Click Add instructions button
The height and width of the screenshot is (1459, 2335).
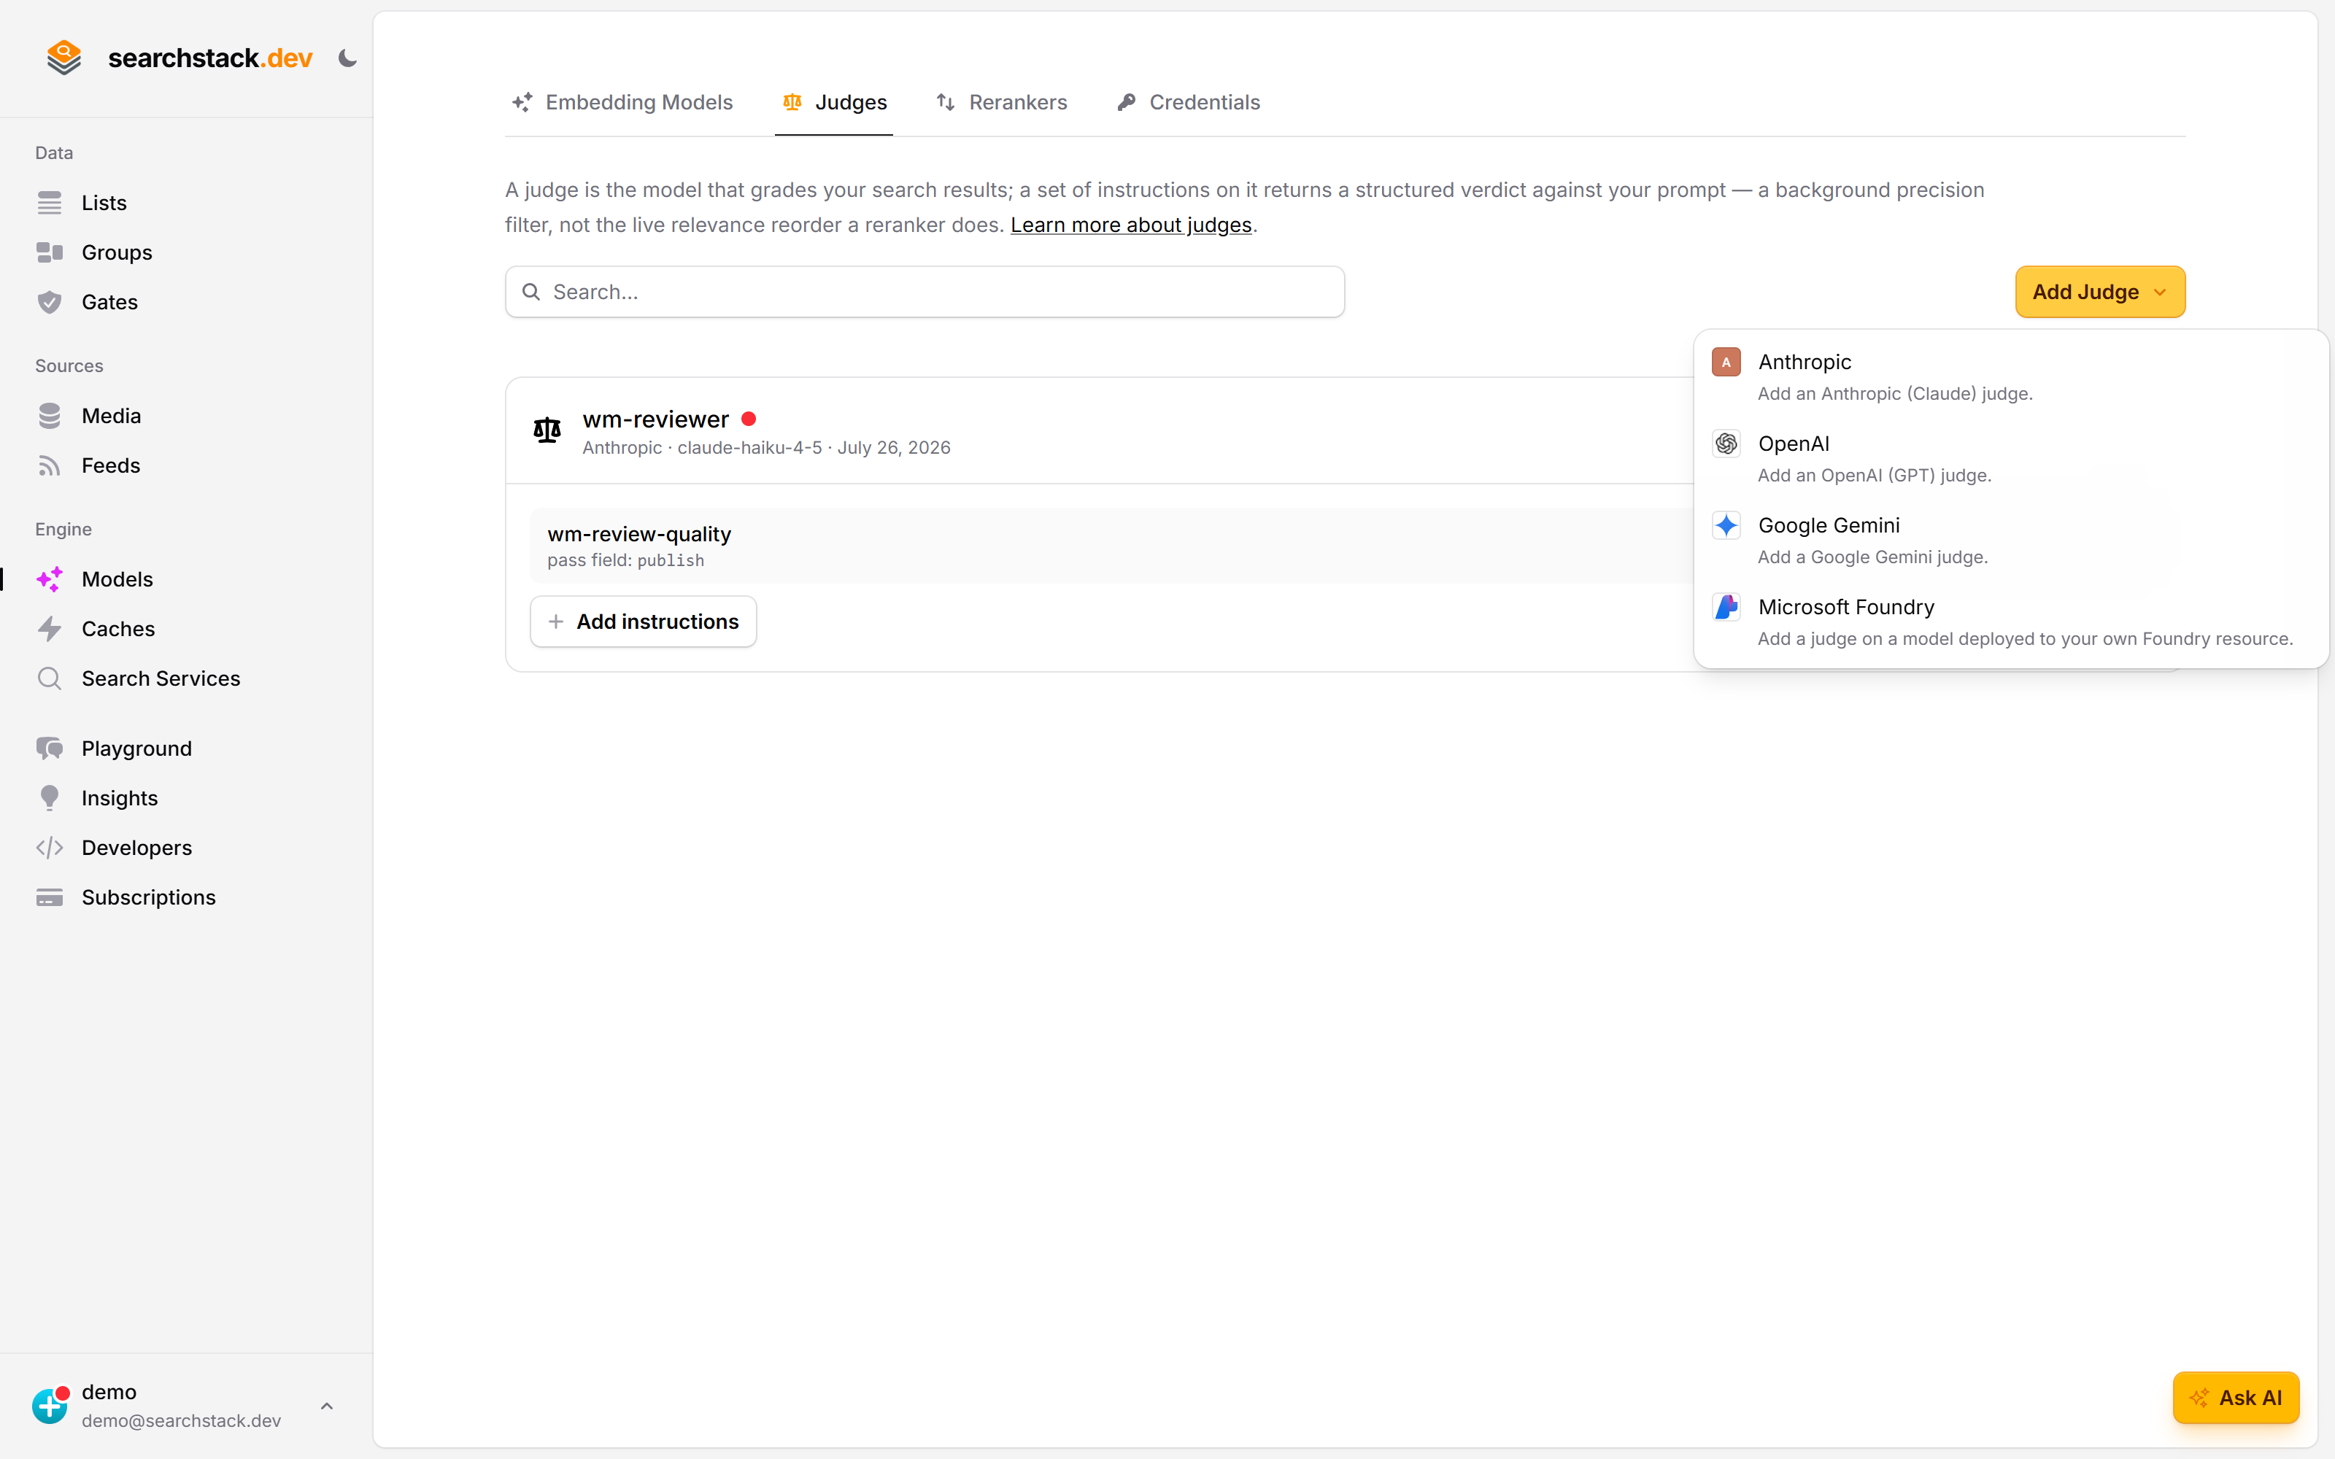point(643,622)
